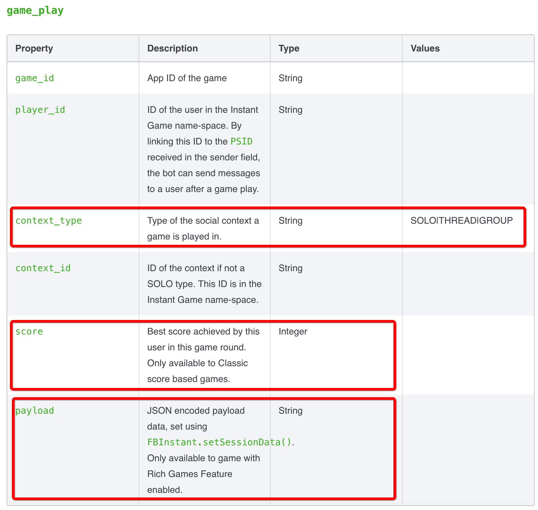This screenshot has height=510, width=538.
Task: Click the 'App ID of the game' description
Action: (187, 78)
